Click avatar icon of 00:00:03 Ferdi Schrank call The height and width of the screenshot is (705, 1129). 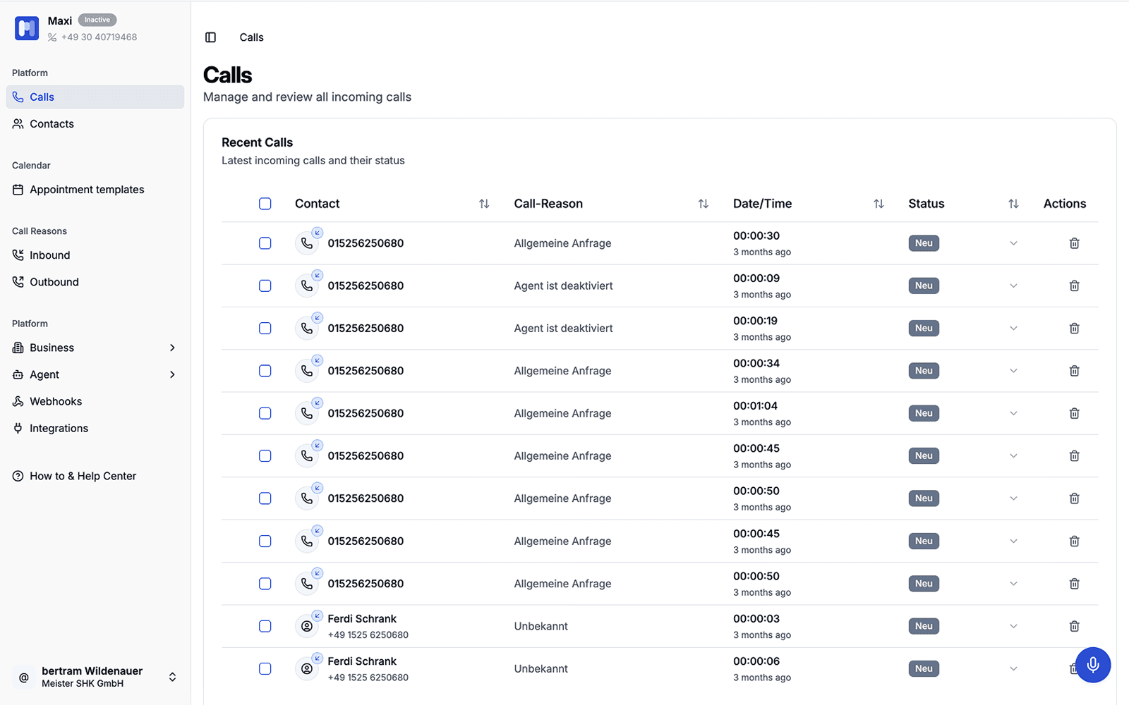pyautogui.click(x=307, y=626)
